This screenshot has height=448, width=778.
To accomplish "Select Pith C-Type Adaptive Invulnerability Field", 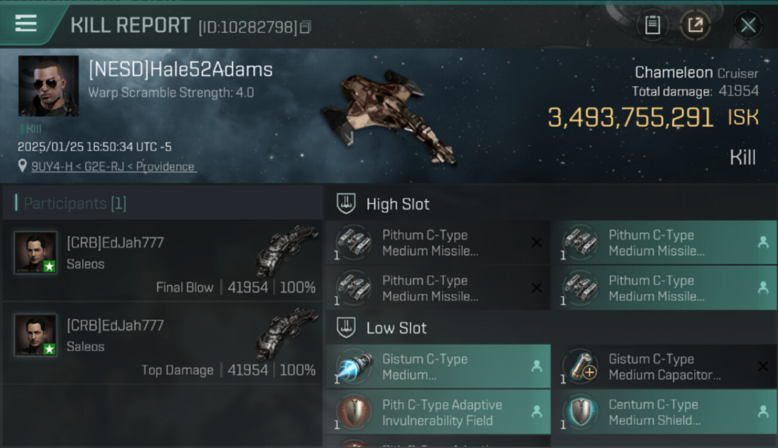I will click(438, 412).
